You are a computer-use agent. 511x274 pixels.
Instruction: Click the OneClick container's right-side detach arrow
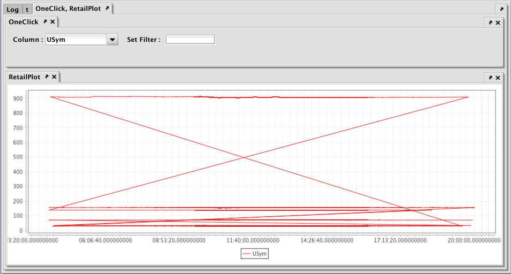coord(491,22)
